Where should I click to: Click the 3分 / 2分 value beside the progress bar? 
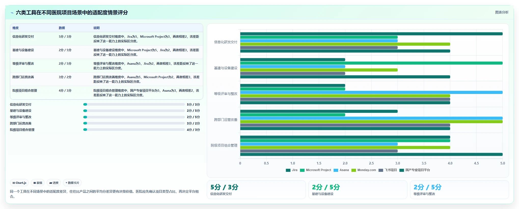(193, 123)
